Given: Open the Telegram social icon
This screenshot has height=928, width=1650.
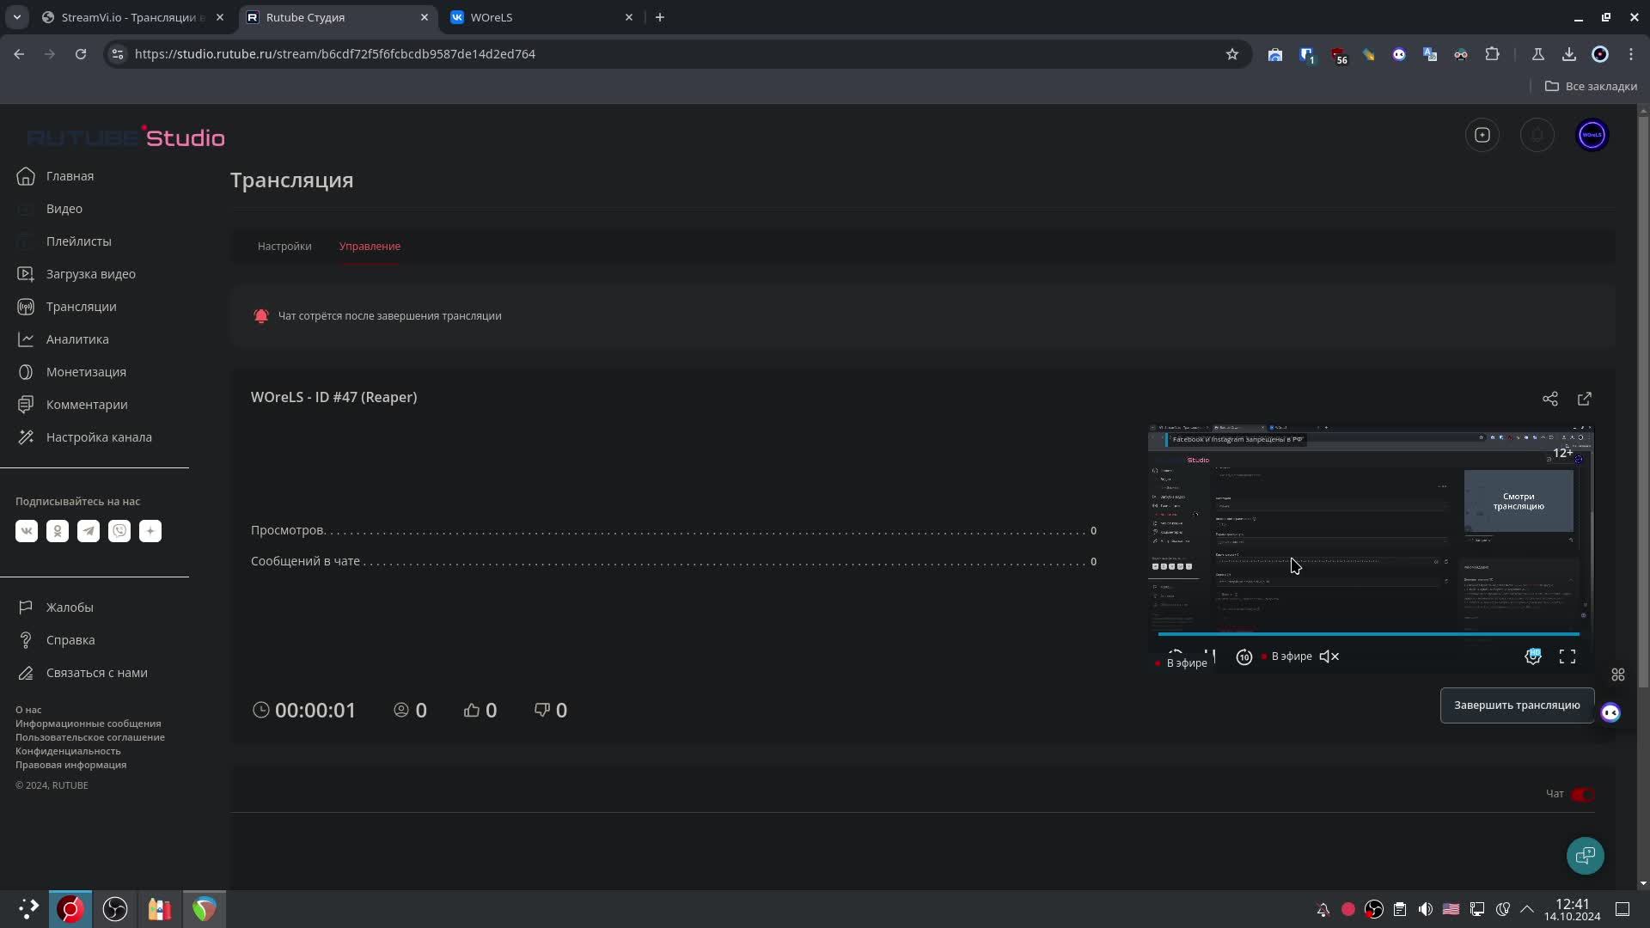Looking at the screenshot, I should click(89, 531).
